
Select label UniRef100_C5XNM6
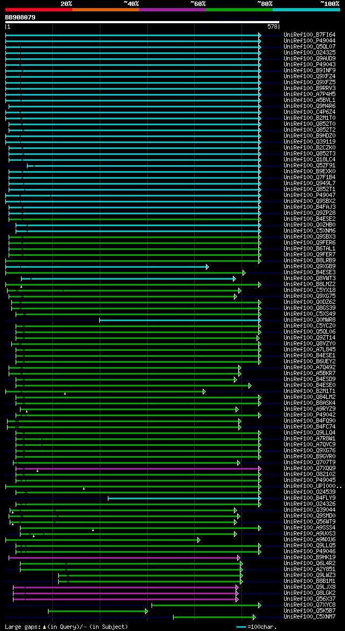coord(309,230)
